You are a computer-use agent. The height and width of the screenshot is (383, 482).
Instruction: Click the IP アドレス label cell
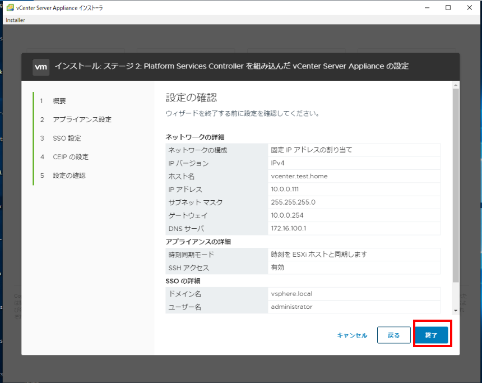coord(217,189)
